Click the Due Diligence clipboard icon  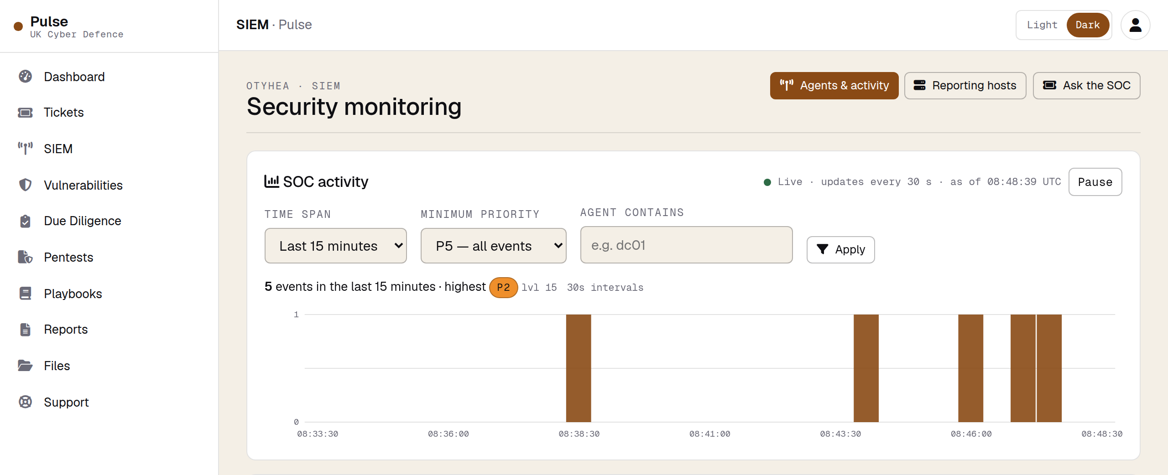[25, 221]
